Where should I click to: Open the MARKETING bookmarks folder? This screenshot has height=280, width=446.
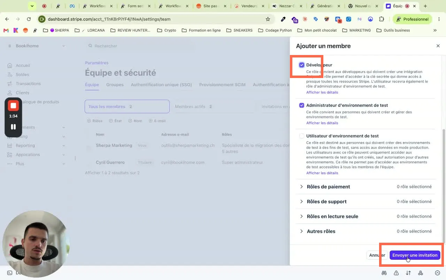coord(356,30)
